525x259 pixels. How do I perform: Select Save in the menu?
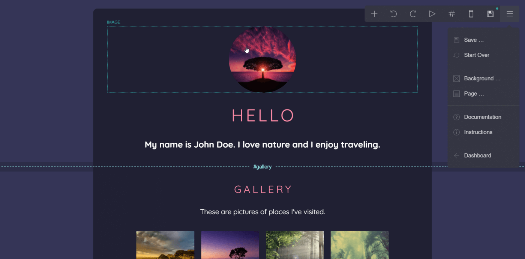tap(474, 40)
